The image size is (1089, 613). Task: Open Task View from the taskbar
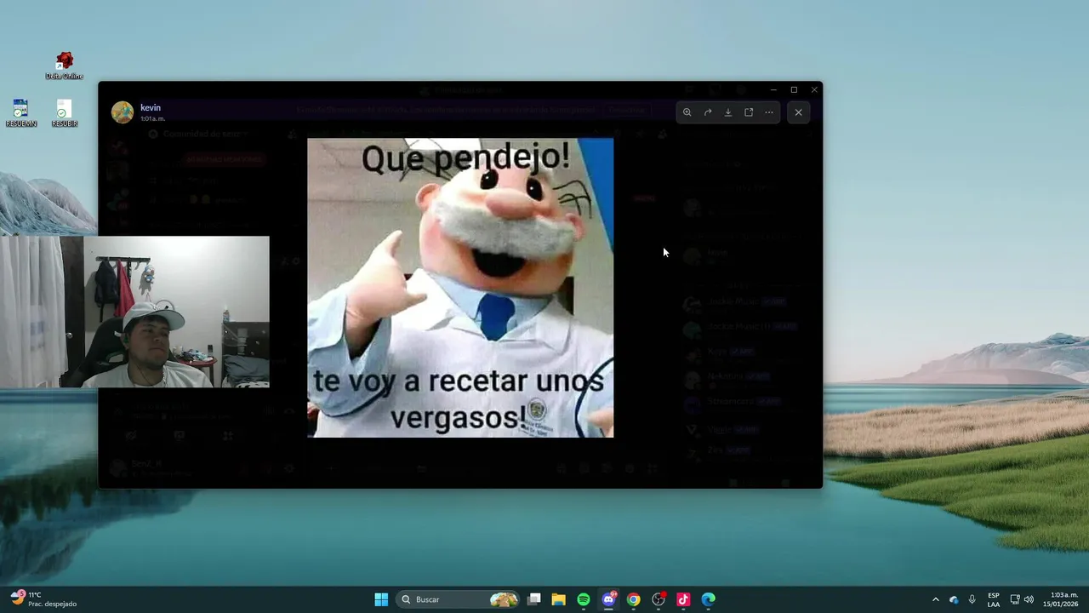coord(533,599)
